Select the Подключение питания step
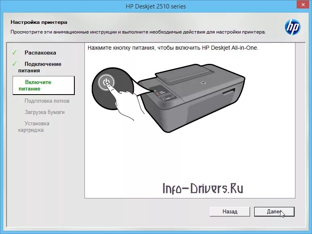This screenshot has height=234, width=312. pos(40,67)
